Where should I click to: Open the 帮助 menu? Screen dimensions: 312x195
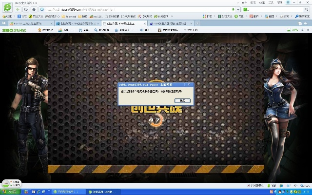point(280,2)
